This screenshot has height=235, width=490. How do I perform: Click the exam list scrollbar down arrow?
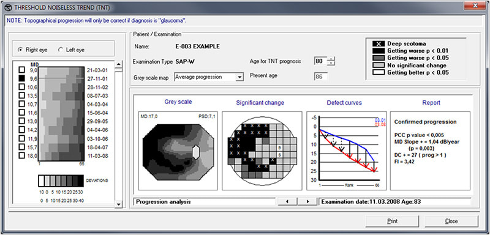[x=119, y=204]
